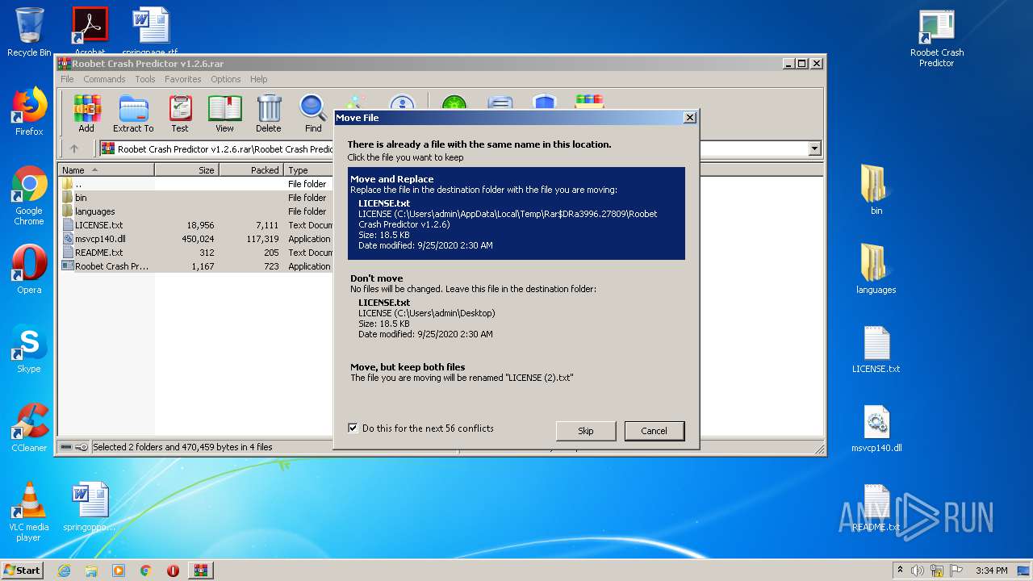The image size is (1033, 581).
Task: Click the Cancel button in Move File dialog
Action: click(x=655, y=431)
